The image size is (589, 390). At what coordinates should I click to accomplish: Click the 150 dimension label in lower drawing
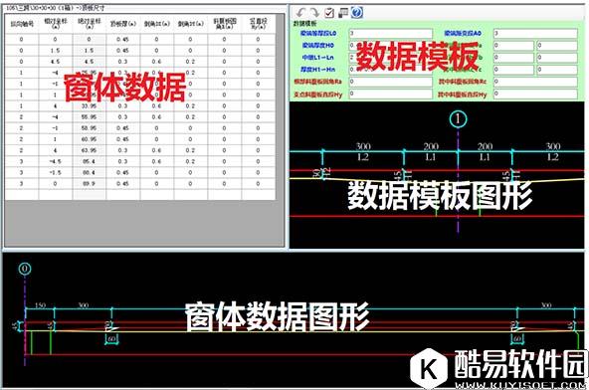point(40,305)
